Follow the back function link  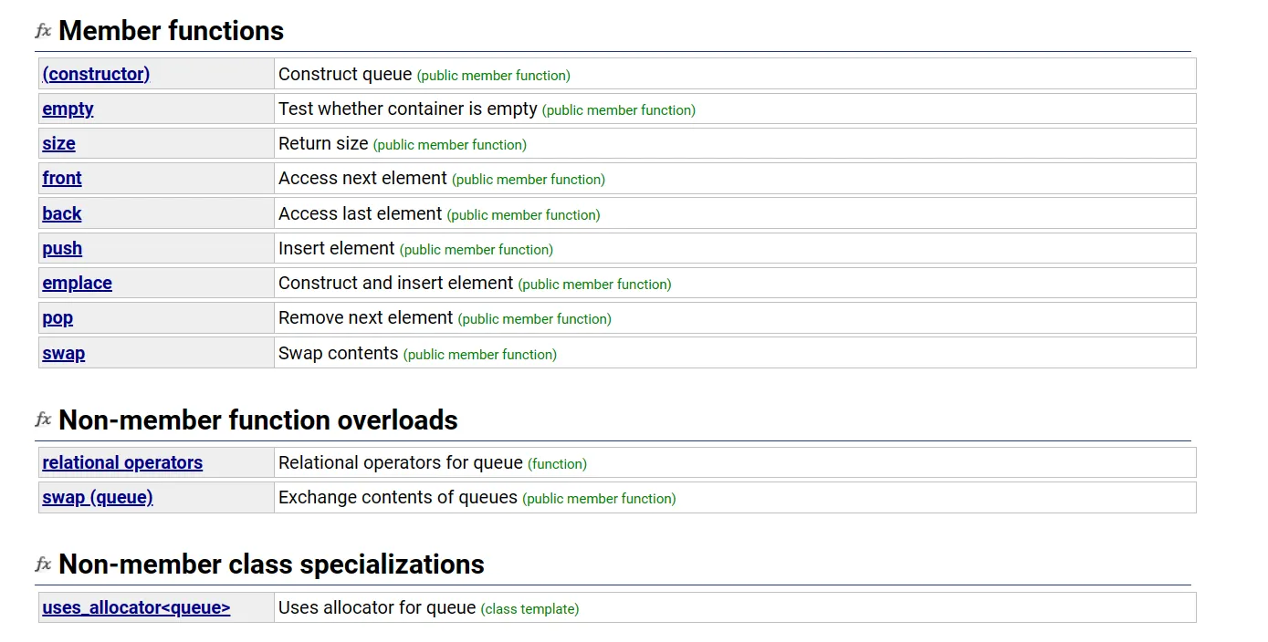coord(62,213)
